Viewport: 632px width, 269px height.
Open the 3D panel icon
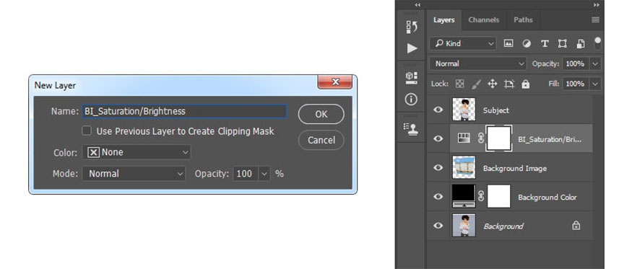[411, 78]
